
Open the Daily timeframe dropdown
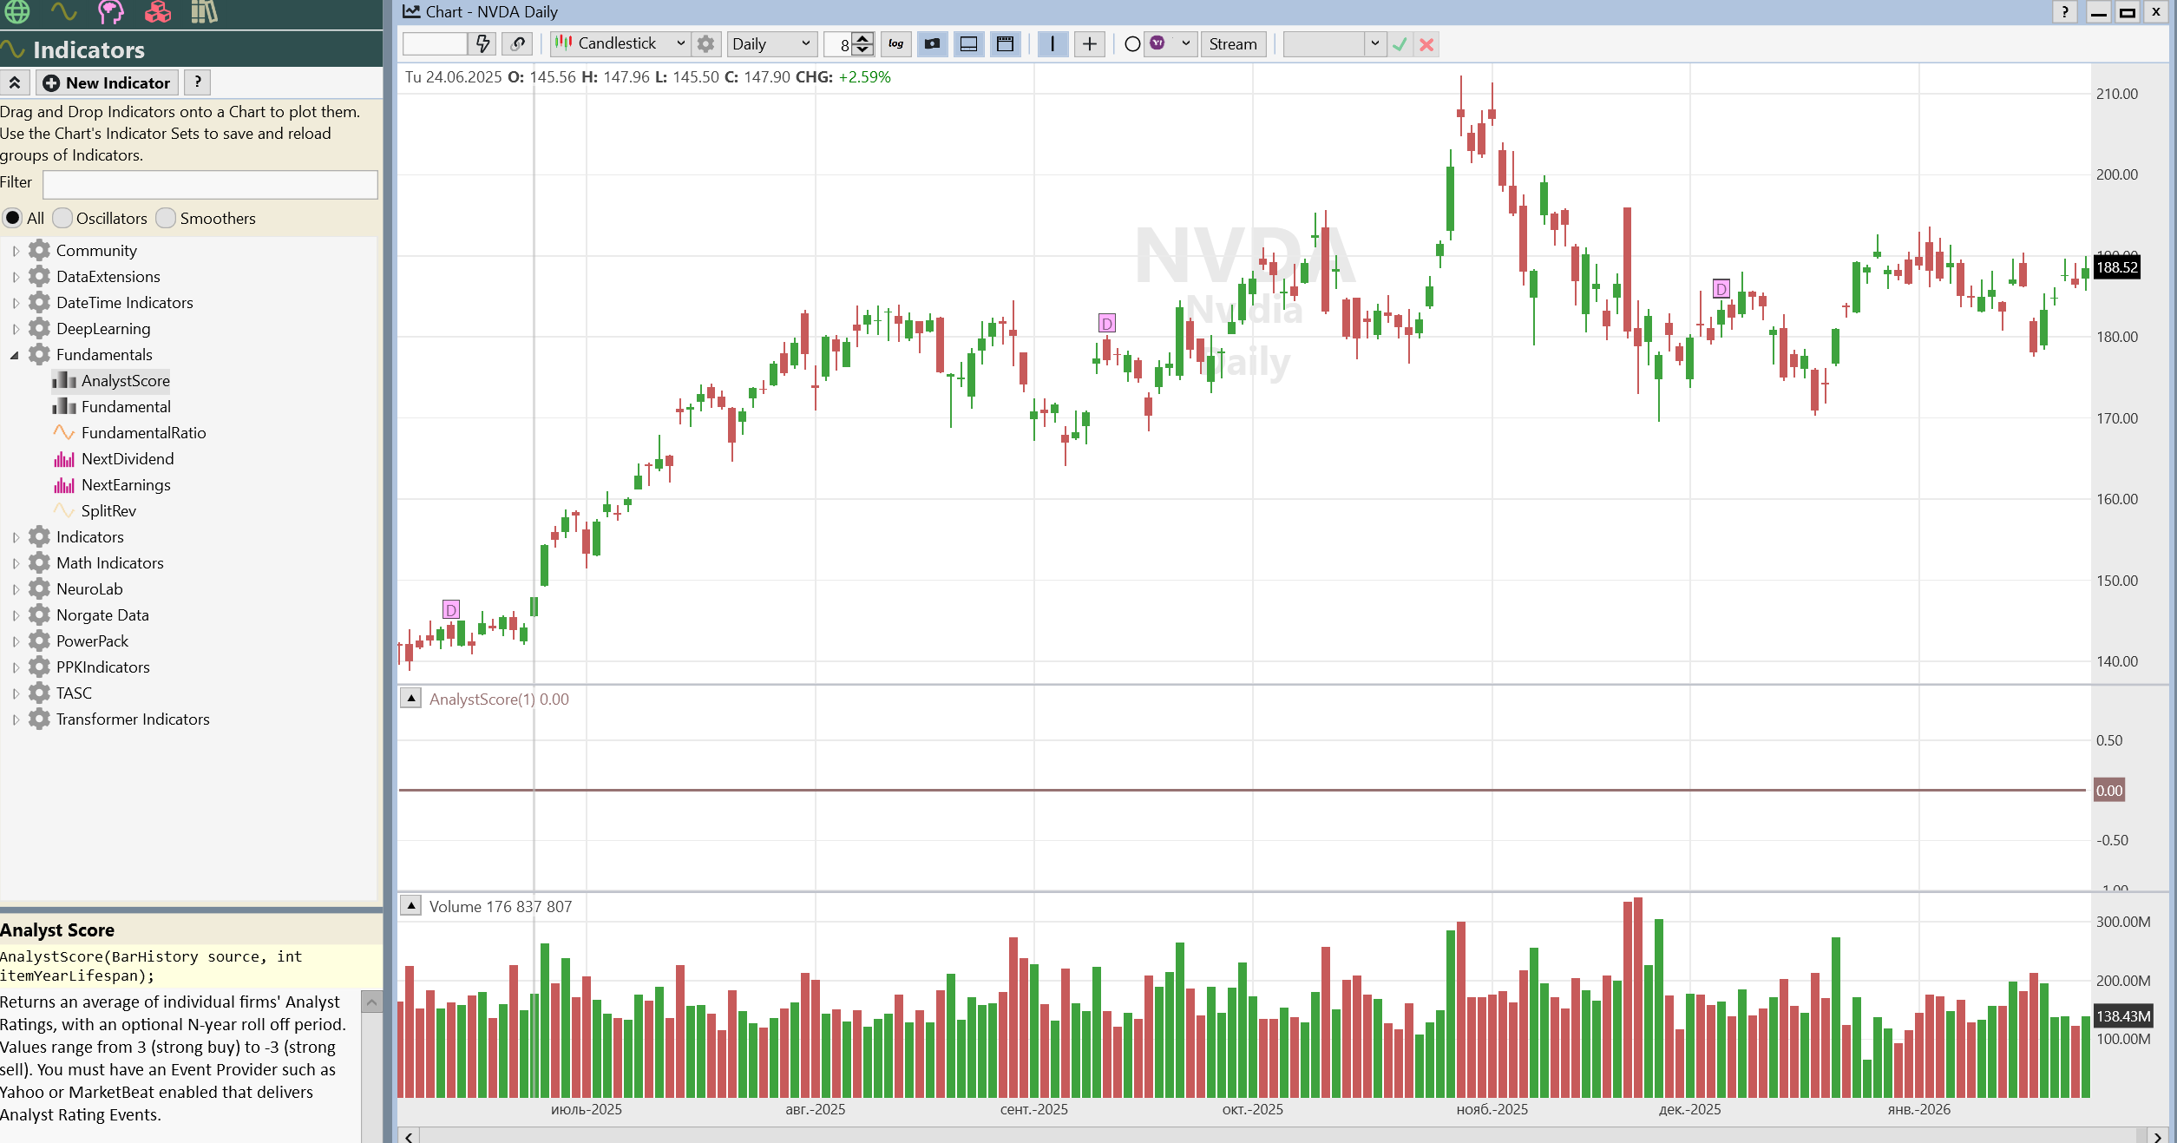point(771,44)
